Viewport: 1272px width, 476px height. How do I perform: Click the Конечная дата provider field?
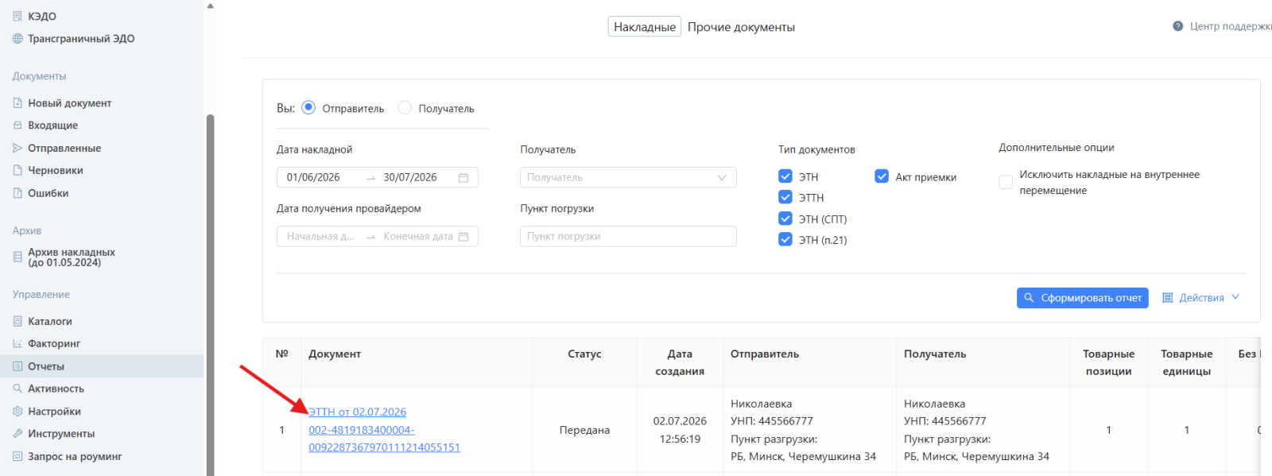tap(417, 236)
